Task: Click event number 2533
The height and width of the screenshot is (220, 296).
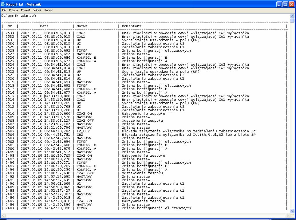Action: pos(10,33)
